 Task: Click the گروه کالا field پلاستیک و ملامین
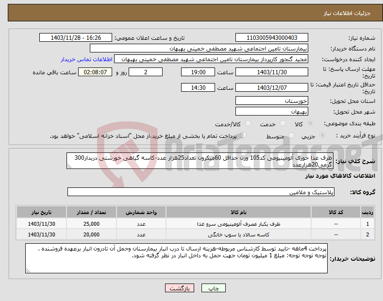coord(201,192)
